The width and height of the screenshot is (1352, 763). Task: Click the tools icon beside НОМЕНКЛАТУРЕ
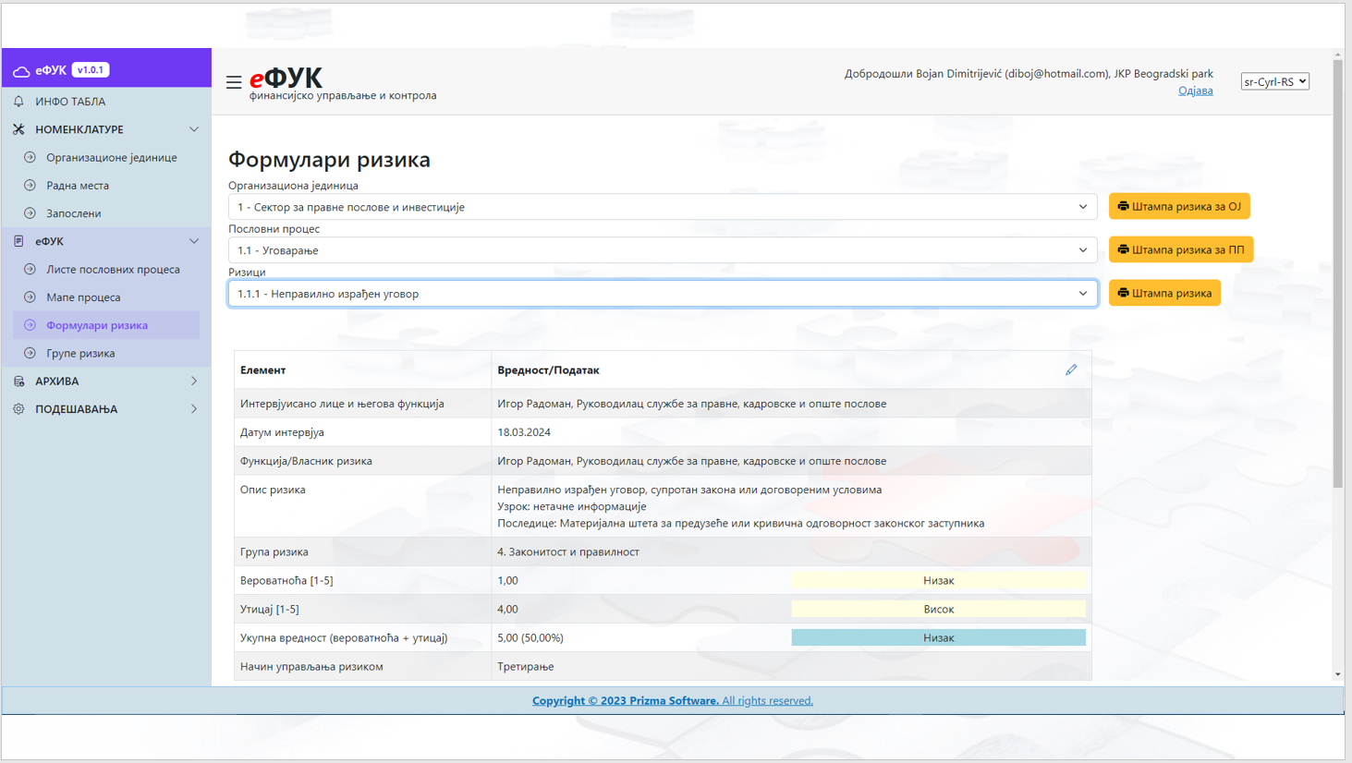pos(18,129)
